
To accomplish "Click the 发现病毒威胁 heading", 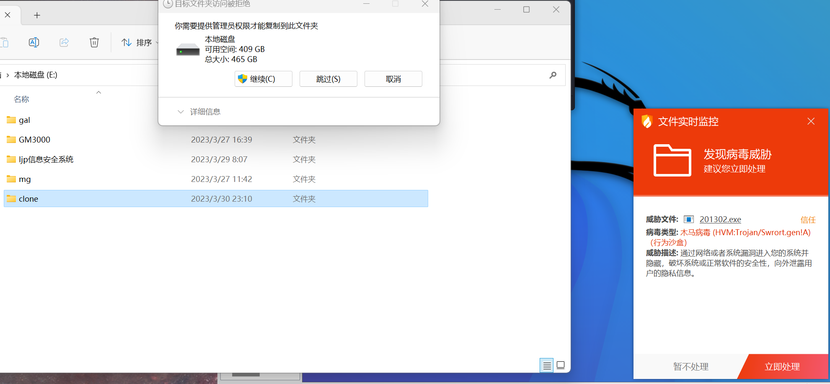I will point(737,154).
